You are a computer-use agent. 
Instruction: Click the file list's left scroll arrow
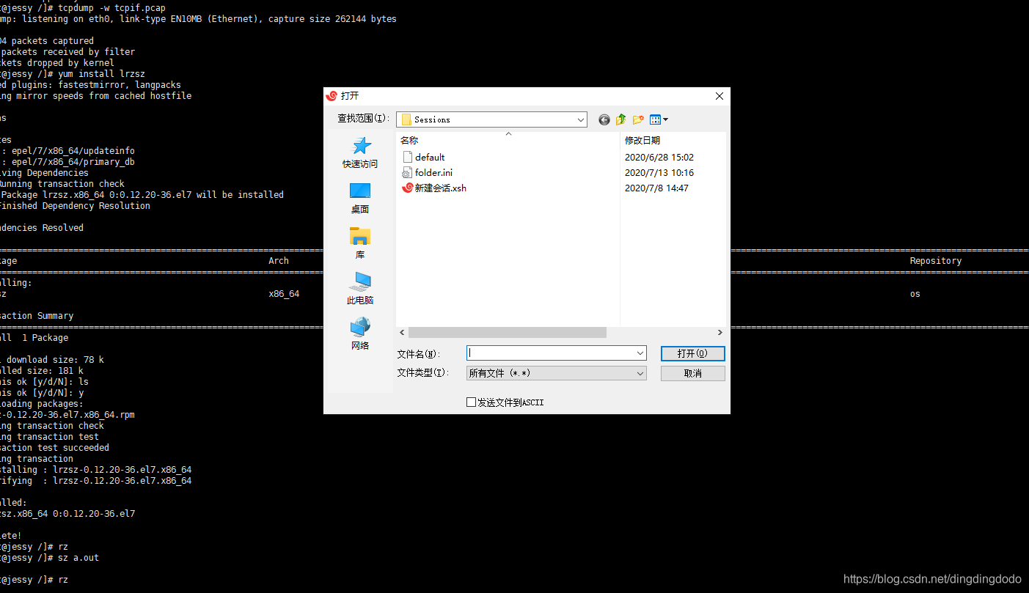[x=402, y=333]
